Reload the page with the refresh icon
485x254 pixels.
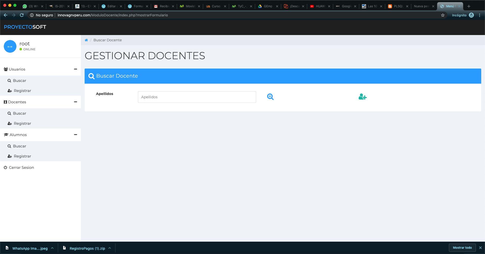click(x=22, y=15)
